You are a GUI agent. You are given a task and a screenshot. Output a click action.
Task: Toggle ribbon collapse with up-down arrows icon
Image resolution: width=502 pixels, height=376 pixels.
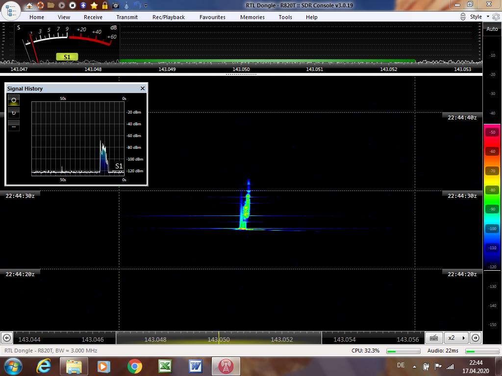pos(463,17)
